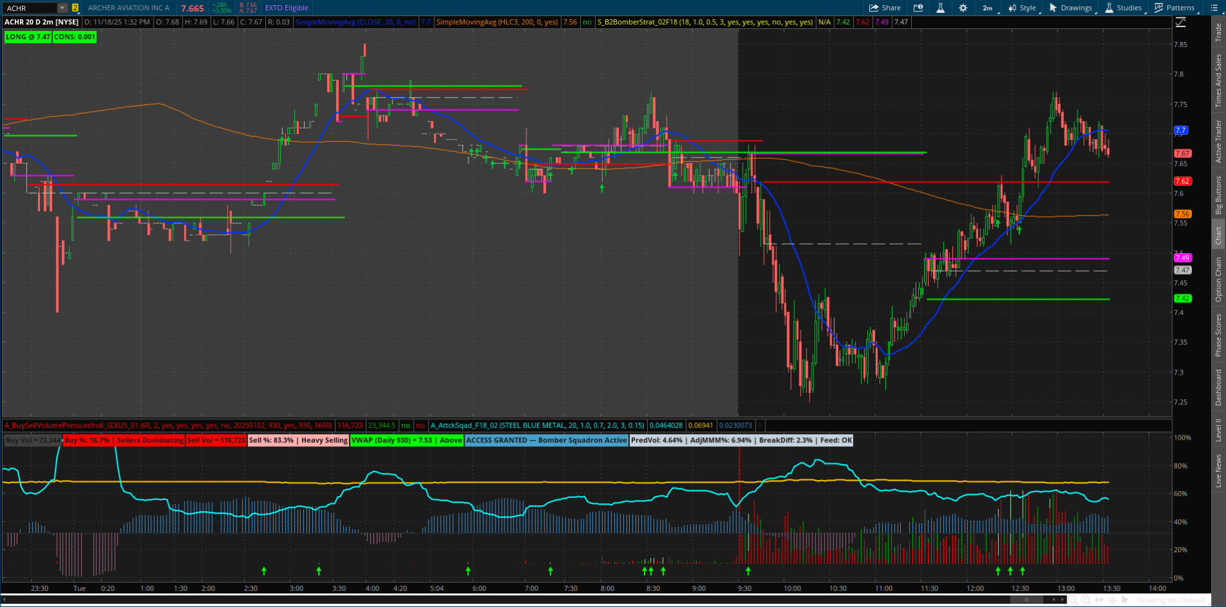
Task: Select the crosshair icon in the bottom toolbar
Action: click(x=1111, y=599)
